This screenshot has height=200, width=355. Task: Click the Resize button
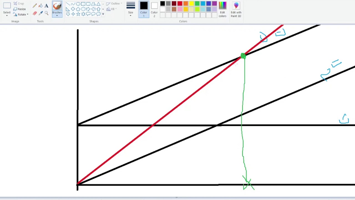click(19, 9)
